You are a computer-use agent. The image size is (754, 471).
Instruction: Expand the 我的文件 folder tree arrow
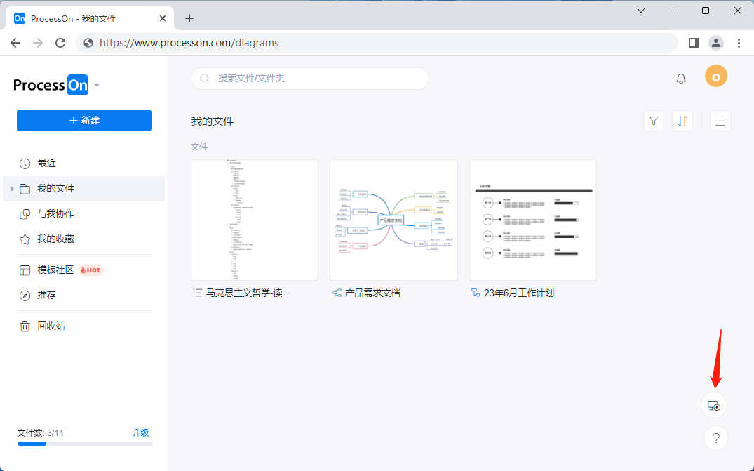11,189
